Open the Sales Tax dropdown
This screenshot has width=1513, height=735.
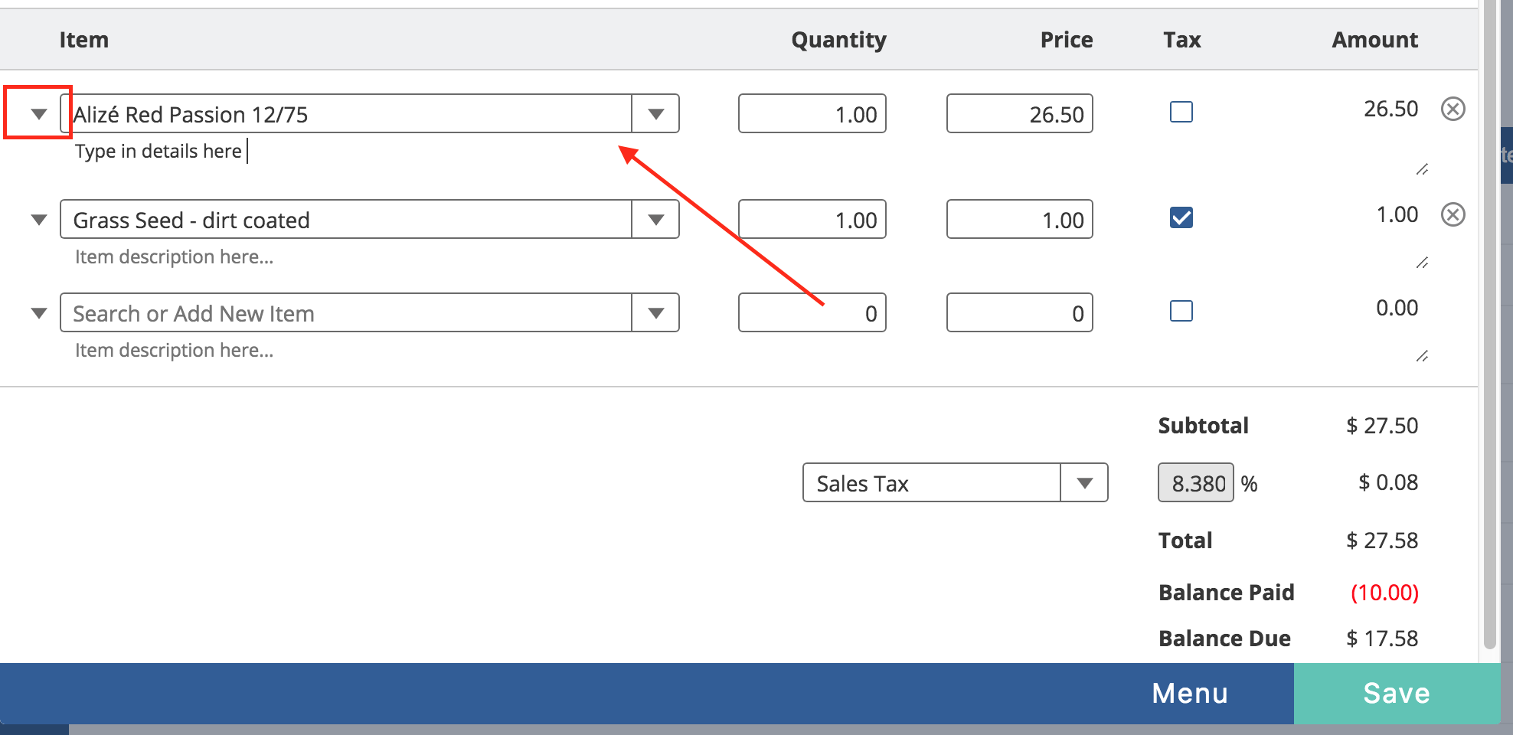(1083, 483)
